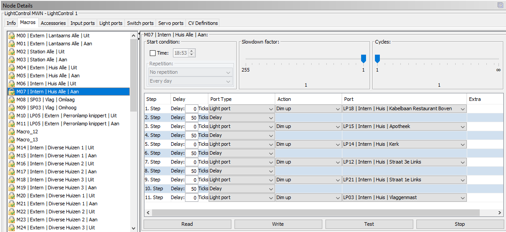Click the steps table horizontal scrollbar
This screenshot has width=506, height=232.
click(316, 212)
